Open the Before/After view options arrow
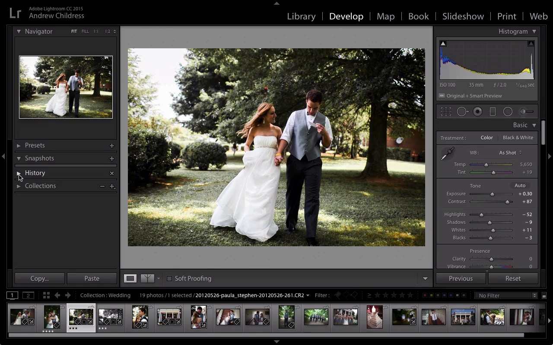This screenshot has height=345, width=553. point(158,279)
